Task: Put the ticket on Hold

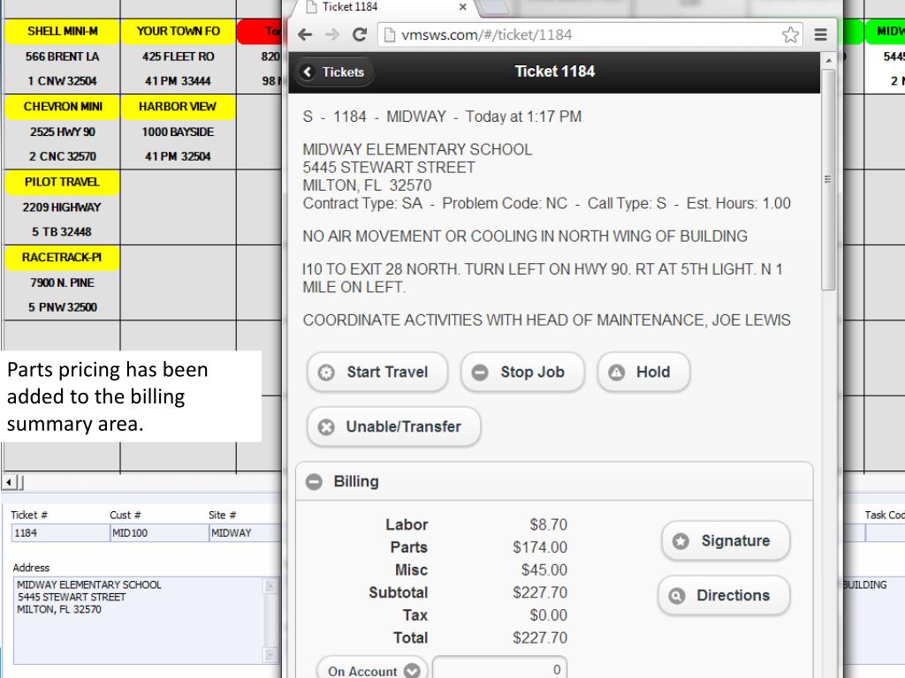Action: (x=643, y=372)
